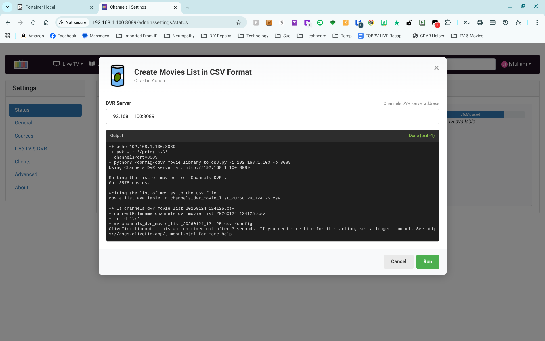The image size is (545, 341).
Task: Click the OliveTin can logo icon
Action: 117,76
